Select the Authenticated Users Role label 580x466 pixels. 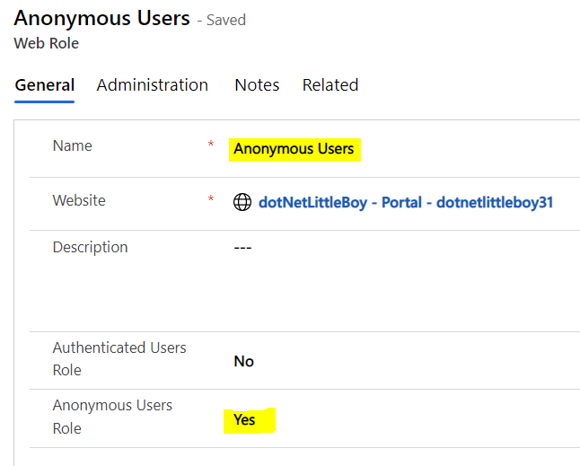coord(119,359)
